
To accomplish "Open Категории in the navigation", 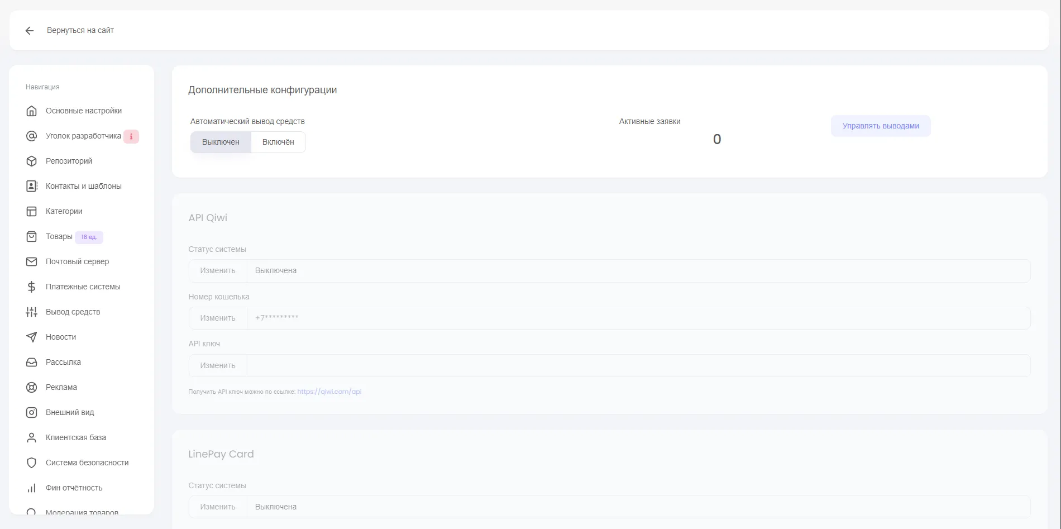I will (64, 211).
